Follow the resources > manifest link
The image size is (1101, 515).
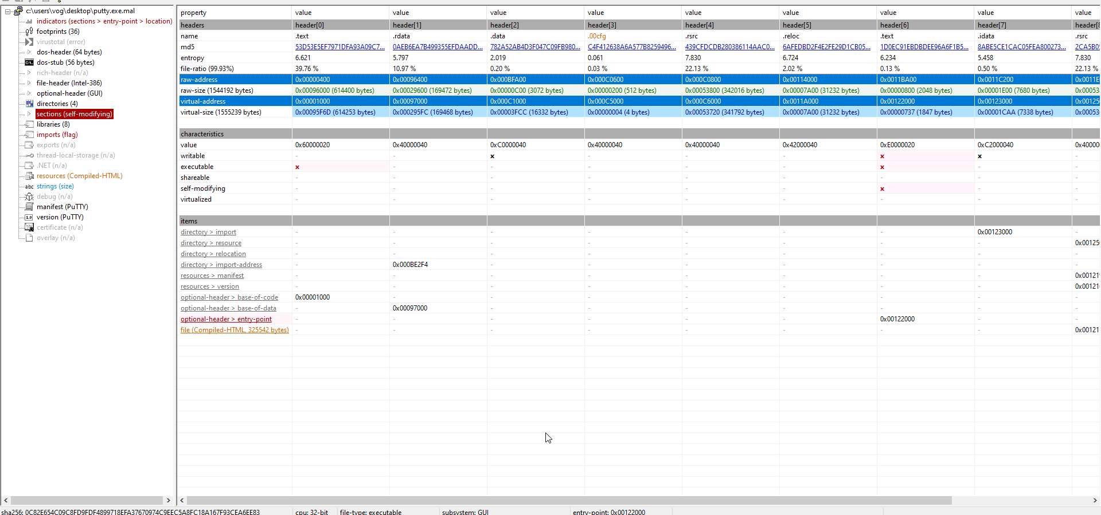[212, 276]
